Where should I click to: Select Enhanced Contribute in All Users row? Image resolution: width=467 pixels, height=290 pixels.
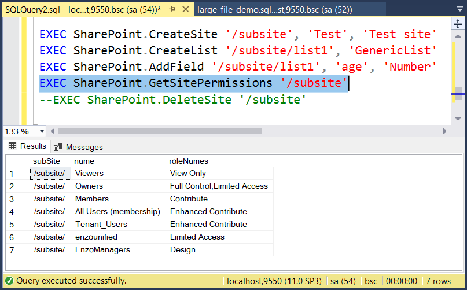[220, 212]
